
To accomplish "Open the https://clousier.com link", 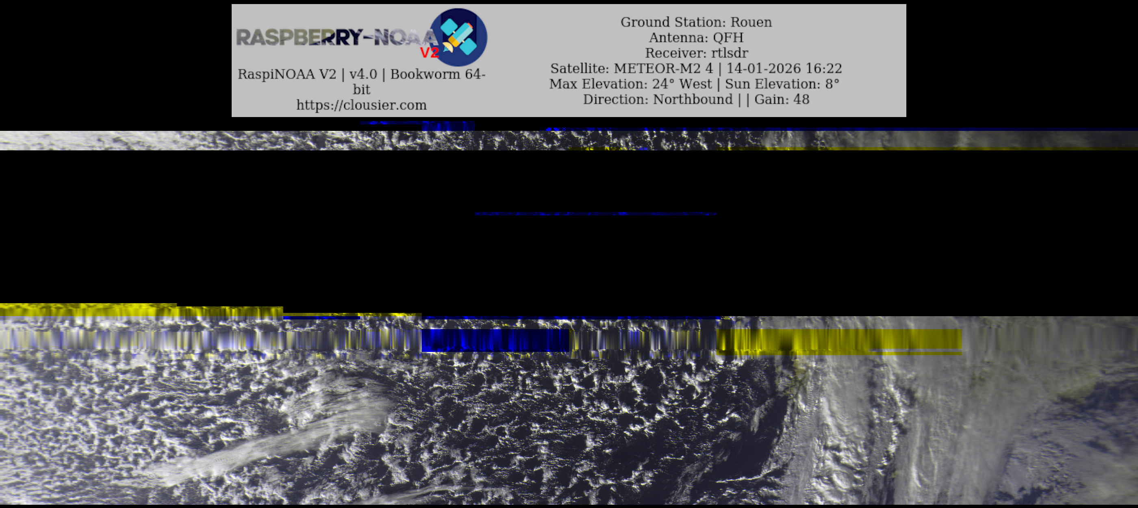I will point(361,105).
